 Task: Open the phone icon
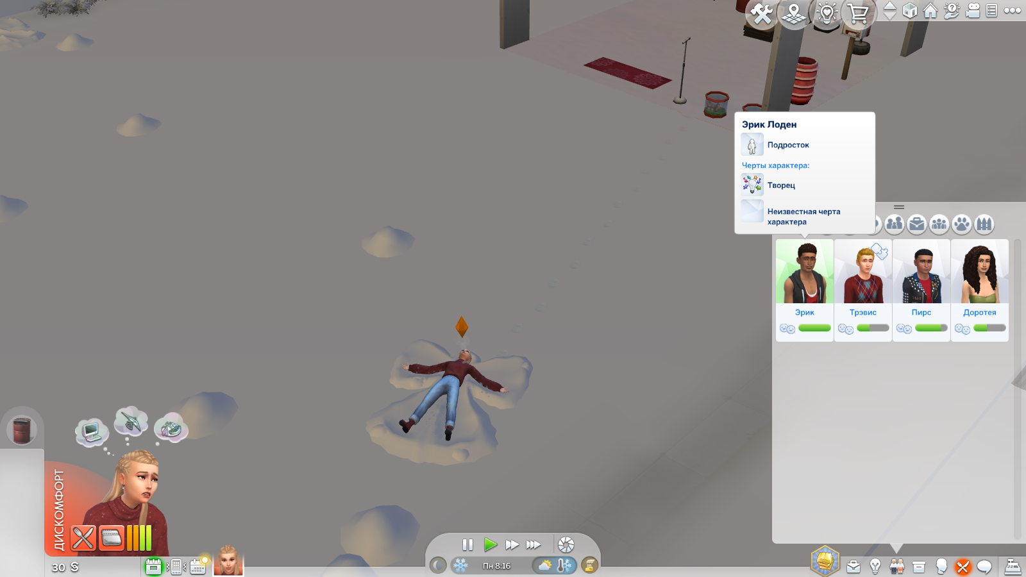coord(176,566)
